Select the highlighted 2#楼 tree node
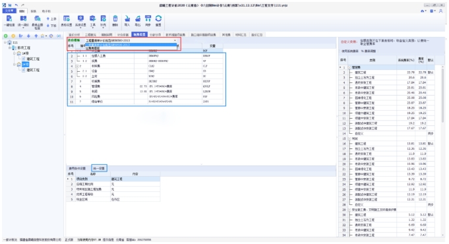 (25, 65)
